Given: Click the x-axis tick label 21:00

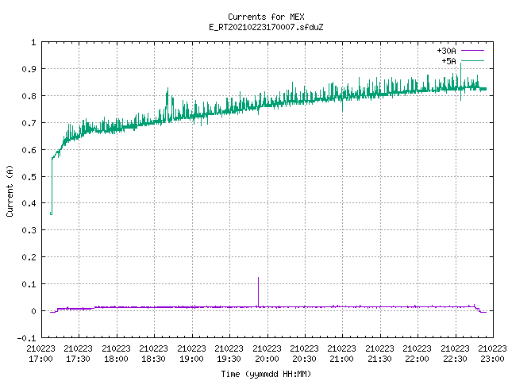Looking at the screenshot, I should (342, 359).
